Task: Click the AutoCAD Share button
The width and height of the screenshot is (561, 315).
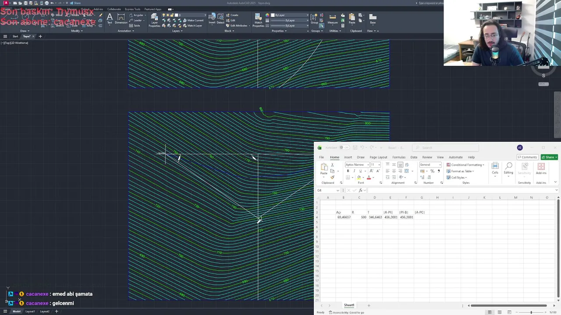Action: point(75,3)
